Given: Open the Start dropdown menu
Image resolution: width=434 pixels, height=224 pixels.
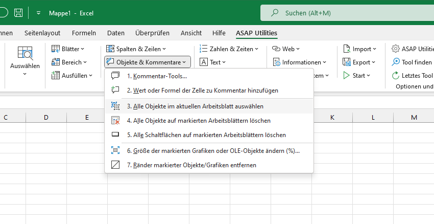Looking at the screenshot, I should [x=356, y=75].
